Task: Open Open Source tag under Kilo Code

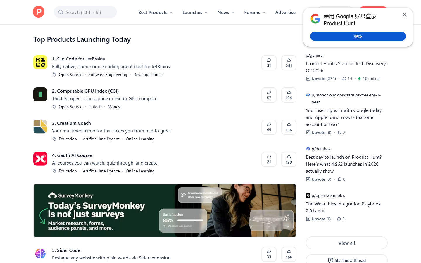Action: point(70,75)
